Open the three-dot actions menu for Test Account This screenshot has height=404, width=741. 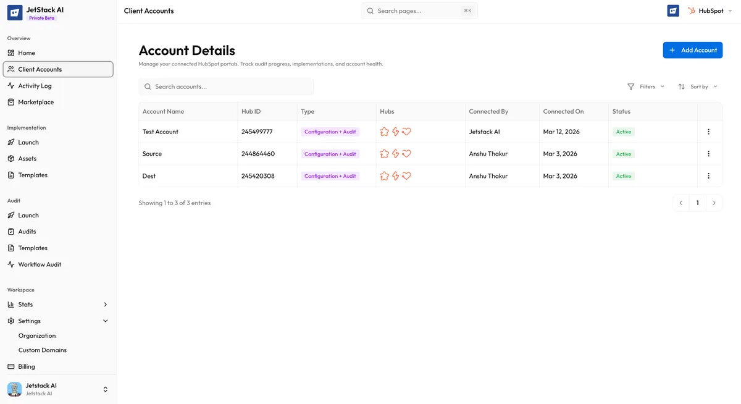pos(708,131)
